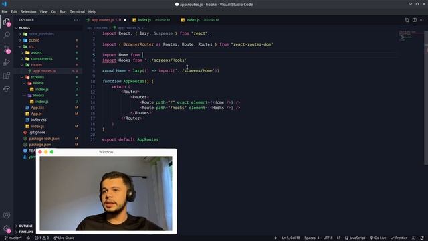Open index.css in the explorer
Image resolution: width=428 pixels, height=241 pixels.
click(x=47, y=120)
